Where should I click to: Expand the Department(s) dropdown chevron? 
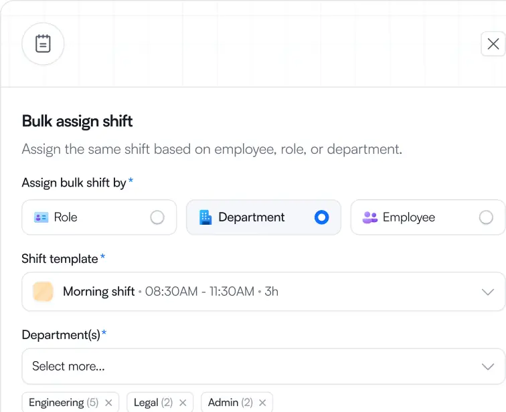tap(488, 367)
